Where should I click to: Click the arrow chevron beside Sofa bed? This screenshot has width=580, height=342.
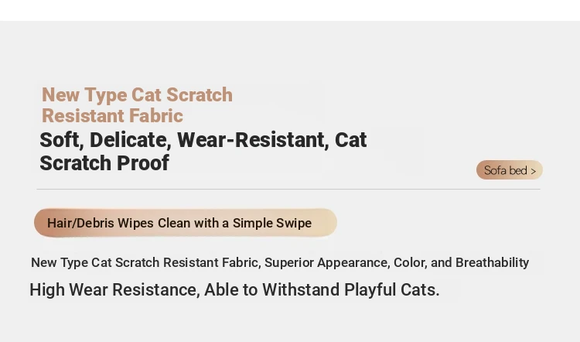pos(534,171)
